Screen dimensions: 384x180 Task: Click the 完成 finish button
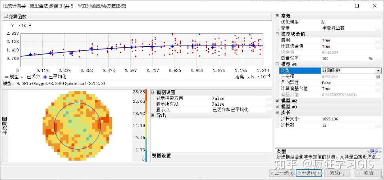(337, 173)
